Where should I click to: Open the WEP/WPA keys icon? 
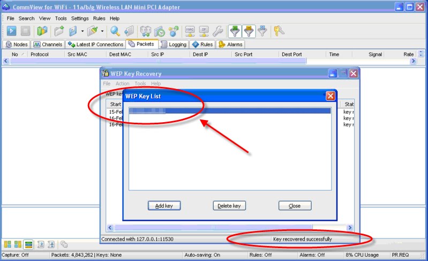279,31
